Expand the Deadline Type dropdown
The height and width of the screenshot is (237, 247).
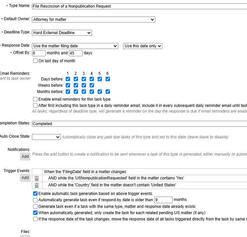(x=62, y=33)
